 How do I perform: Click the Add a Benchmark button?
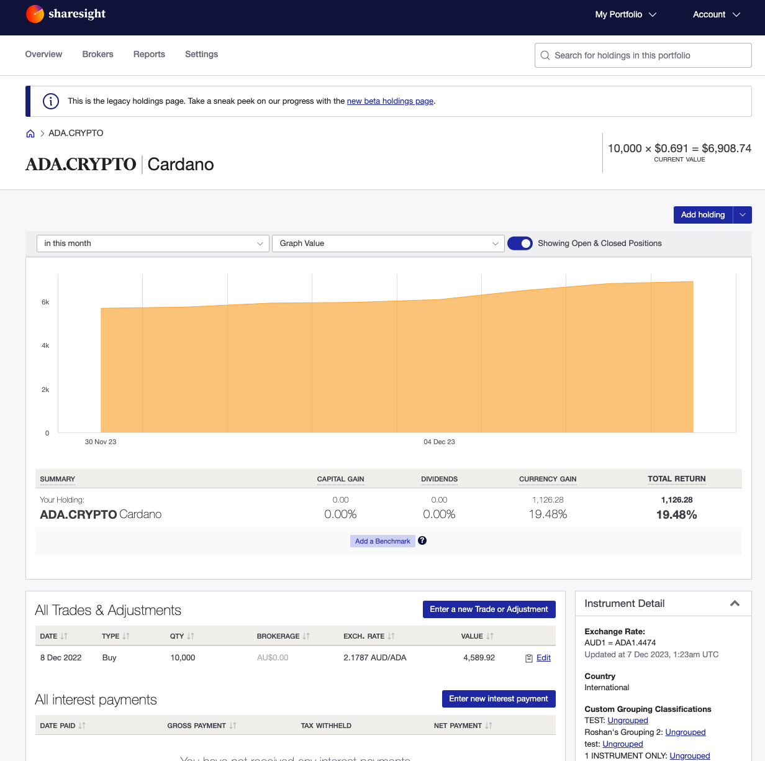pos(382,541)
